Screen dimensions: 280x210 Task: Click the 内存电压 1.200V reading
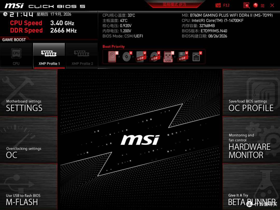(x=117, y=31)
